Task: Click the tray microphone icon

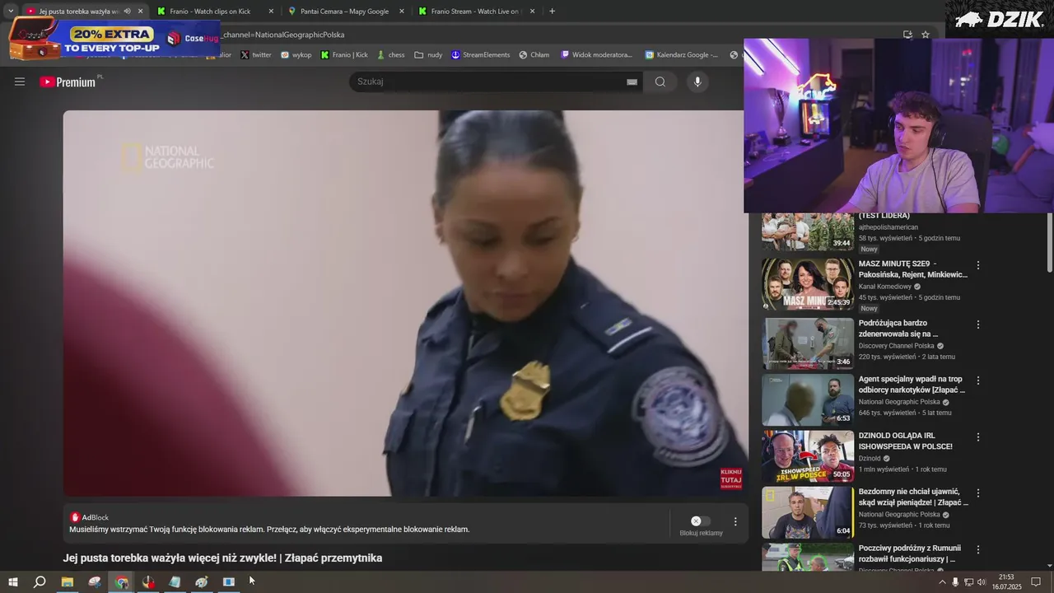Action: click(955, 582)
